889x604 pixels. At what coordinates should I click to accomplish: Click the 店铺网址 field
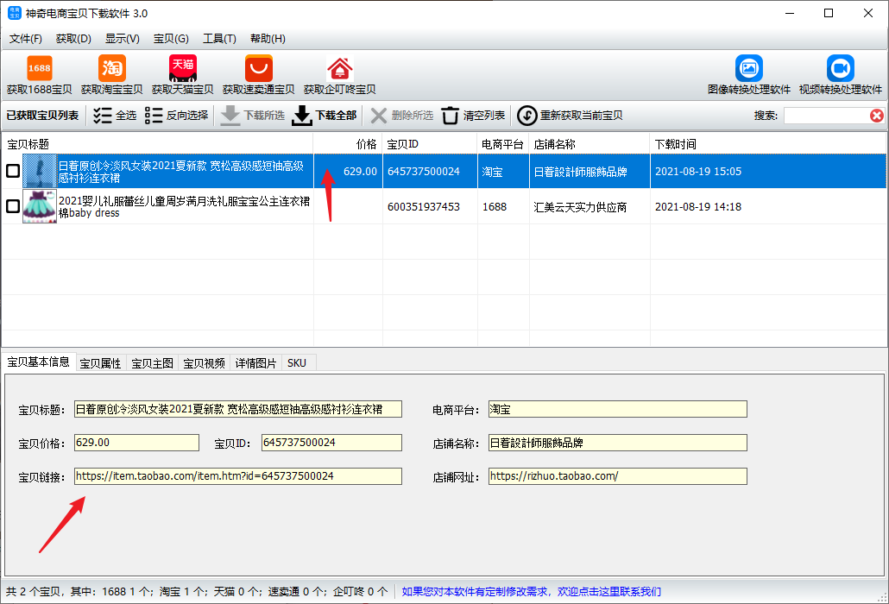[617, 476]
